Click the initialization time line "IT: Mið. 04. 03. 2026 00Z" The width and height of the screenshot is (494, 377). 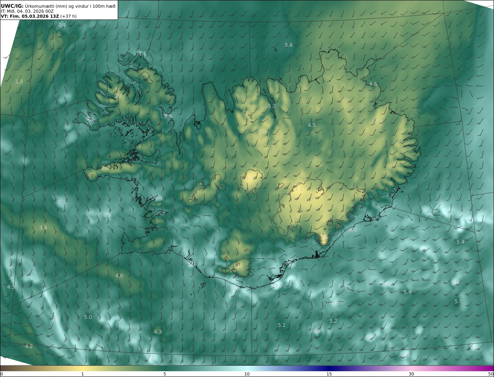[x=27, y=11]
